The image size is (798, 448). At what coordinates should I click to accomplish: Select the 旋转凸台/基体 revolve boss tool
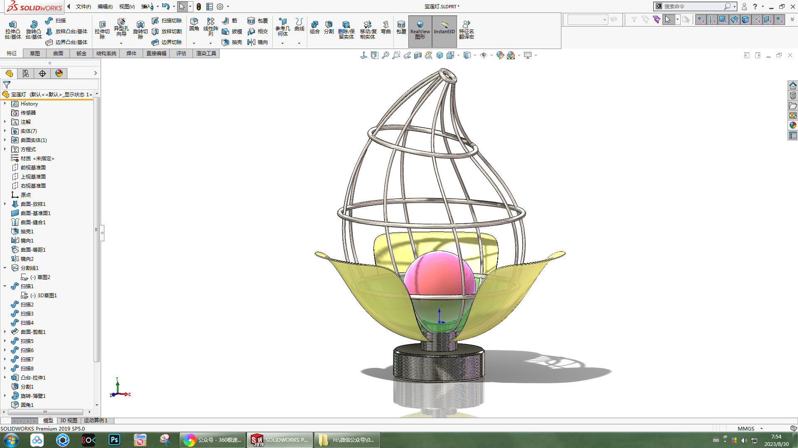(34, 30)
